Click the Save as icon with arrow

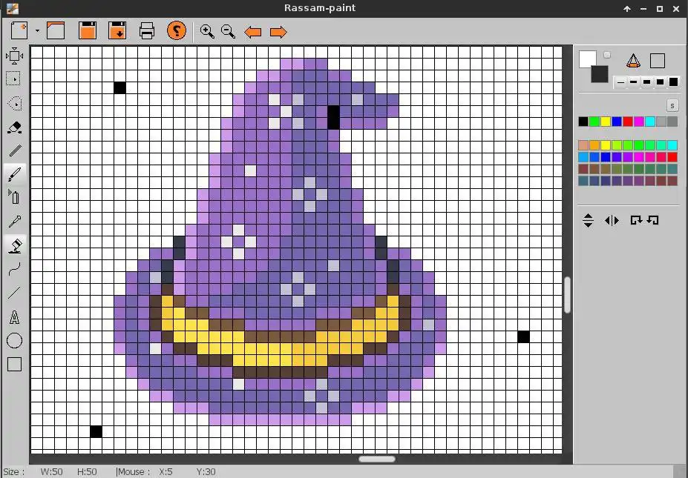(x=117, y=30)
